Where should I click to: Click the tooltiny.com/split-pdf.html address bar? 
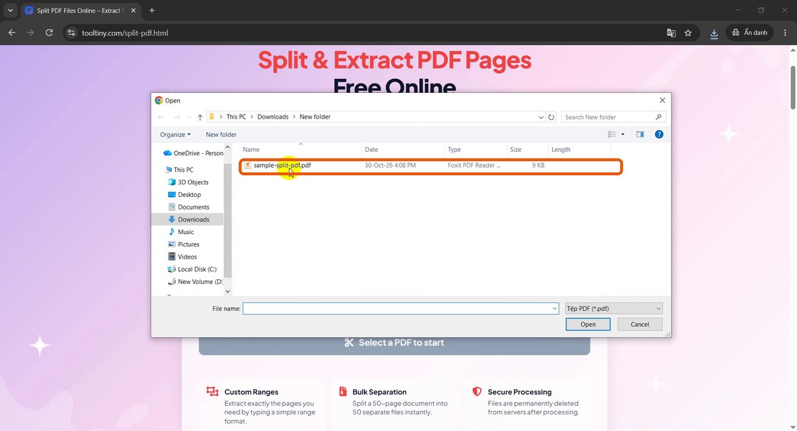(124, 32)
